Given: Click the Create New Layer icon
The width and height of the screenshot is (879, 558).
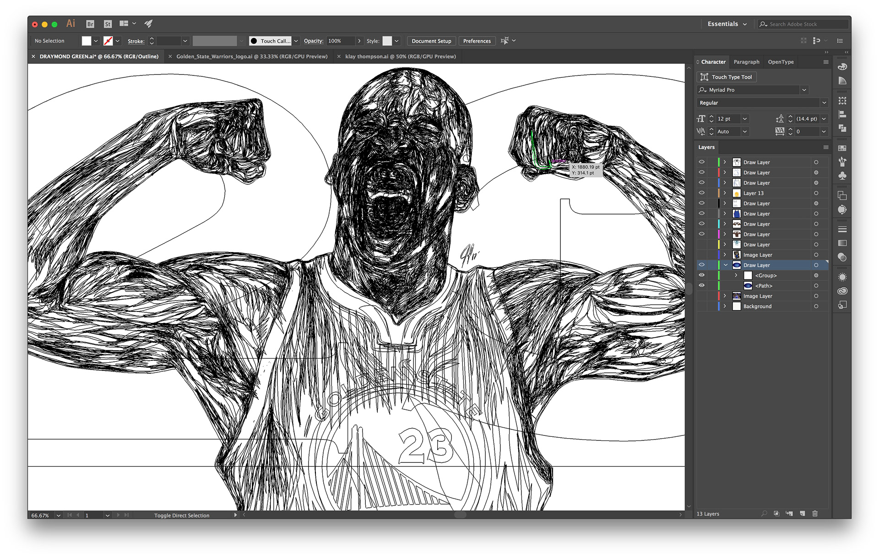Looking at the screenshot, I should pyautogui.click(x=802, y=514).
